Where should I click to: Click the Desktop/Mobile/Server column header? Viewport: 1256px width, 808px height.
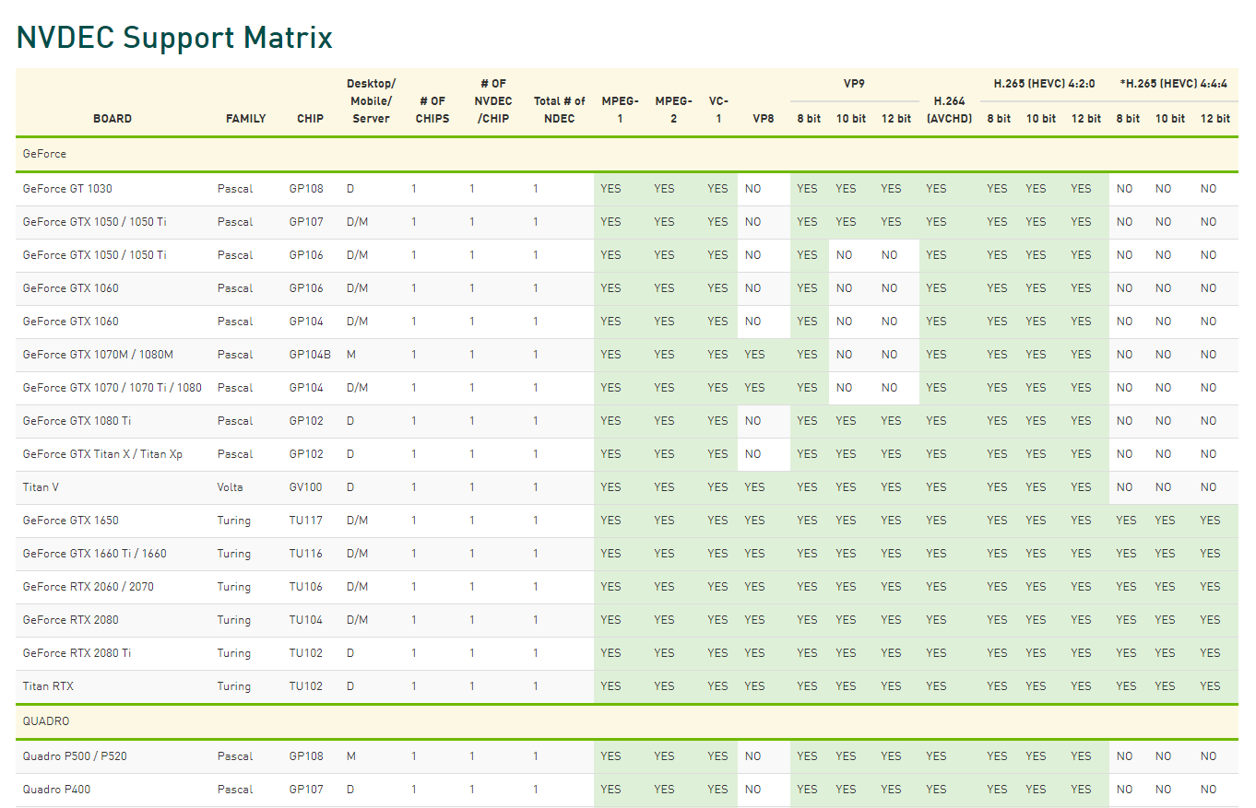[371, 101]
